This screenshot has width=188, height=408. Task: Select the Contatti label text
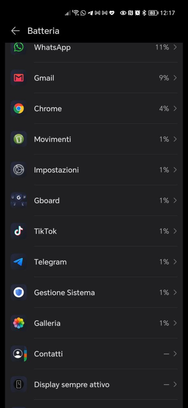point(48,354)
